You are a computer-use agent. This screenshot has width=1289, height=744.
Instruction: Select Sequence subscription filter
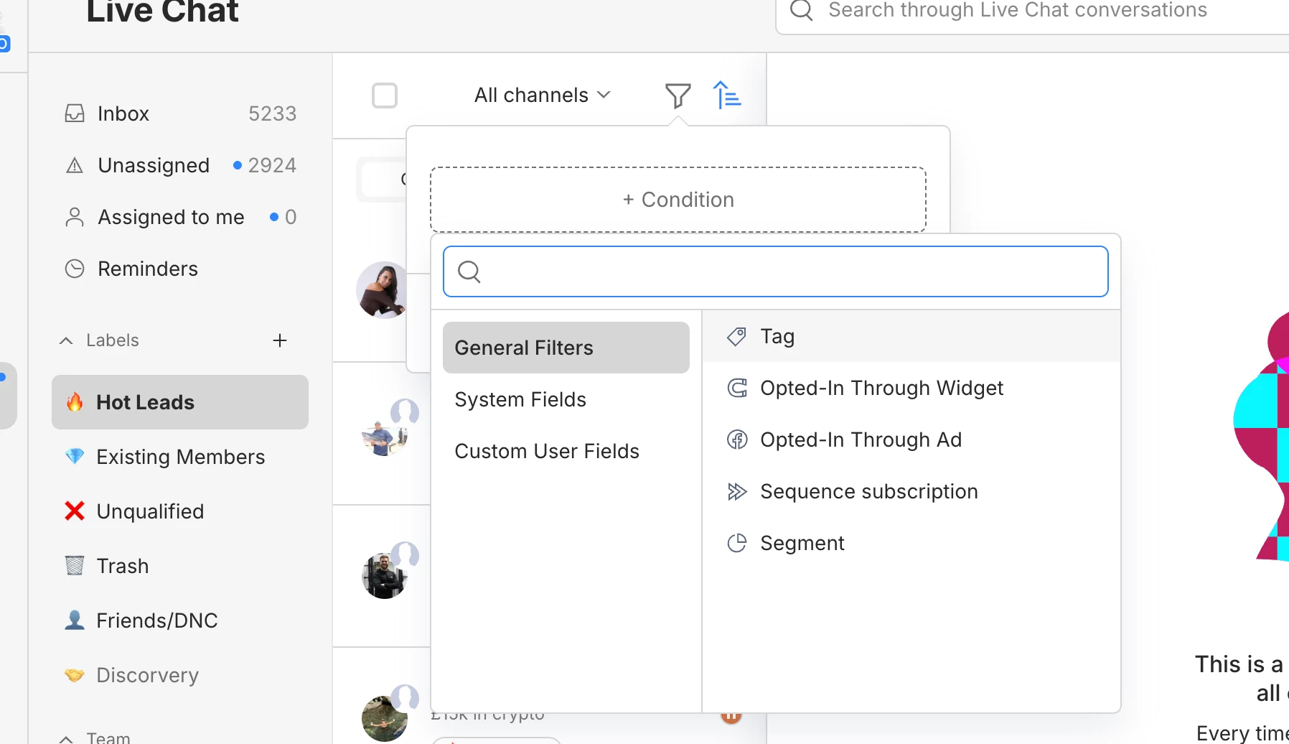point(868,492)
